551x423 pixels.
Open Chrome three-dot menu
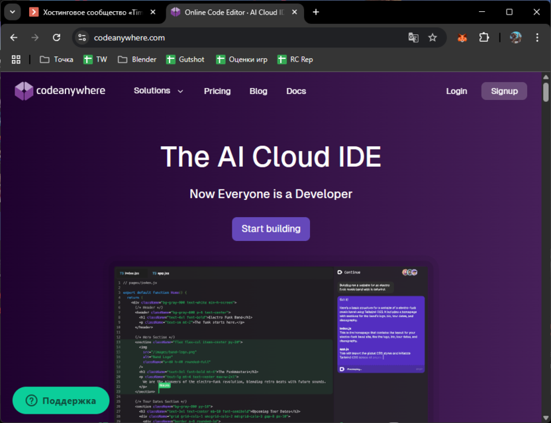[538, 38]
